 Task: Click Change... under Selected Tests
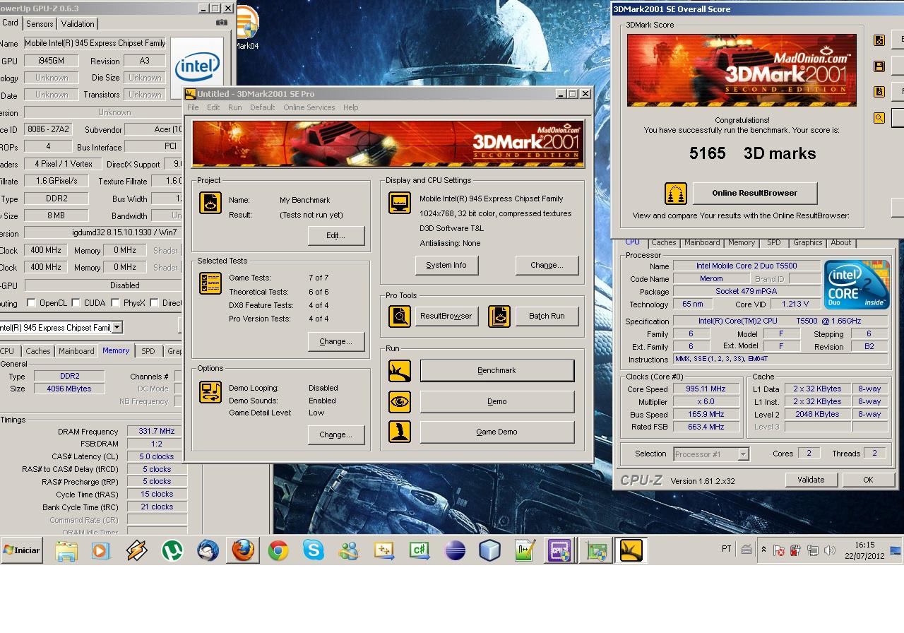point(335,341)
